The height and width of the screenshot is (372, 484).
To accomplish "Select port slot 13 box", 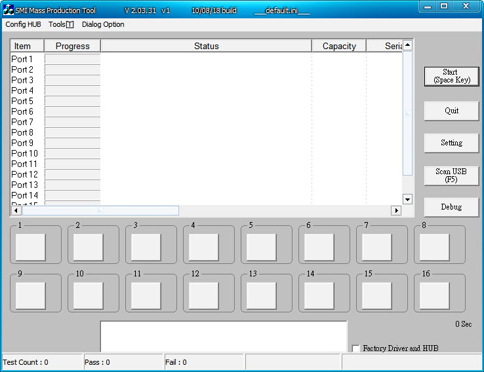I will [x=262, y=296].
